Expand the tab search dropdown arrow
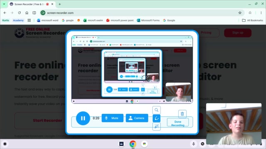This screenshot has height=149, width=266. click(4, 4)
